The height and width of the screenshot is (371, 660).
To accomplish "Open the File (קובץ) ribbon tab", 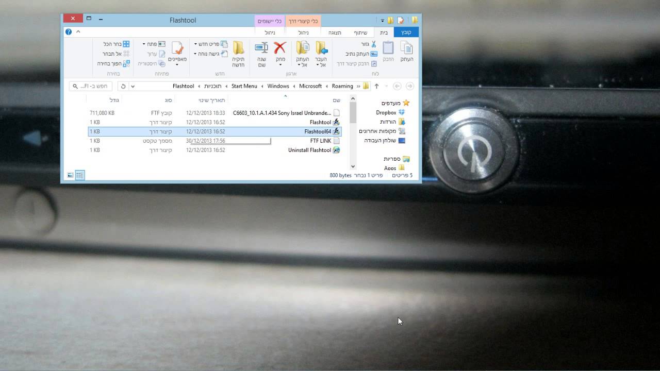I will coord(406,32).
